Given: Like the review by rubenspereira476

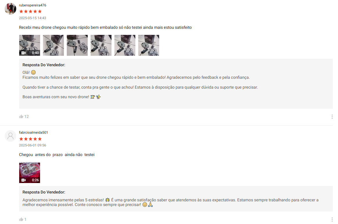Looking at the screenshot, I should tap(21, 117).
